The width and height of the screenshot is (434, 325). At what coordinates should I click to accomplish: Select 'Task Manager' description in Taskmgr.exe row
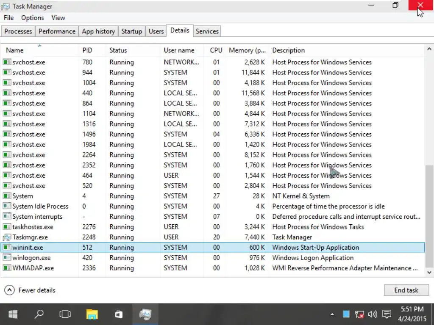pyautogui.click(x=292, y=237)
